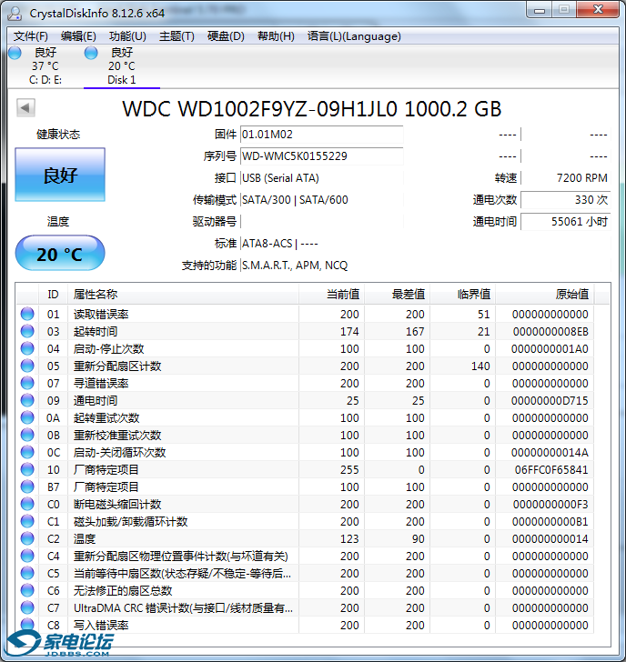This screenshot has width=626, height=662.
Task: Select the 读取错误率 attribute name
Action: coord(101,314)
